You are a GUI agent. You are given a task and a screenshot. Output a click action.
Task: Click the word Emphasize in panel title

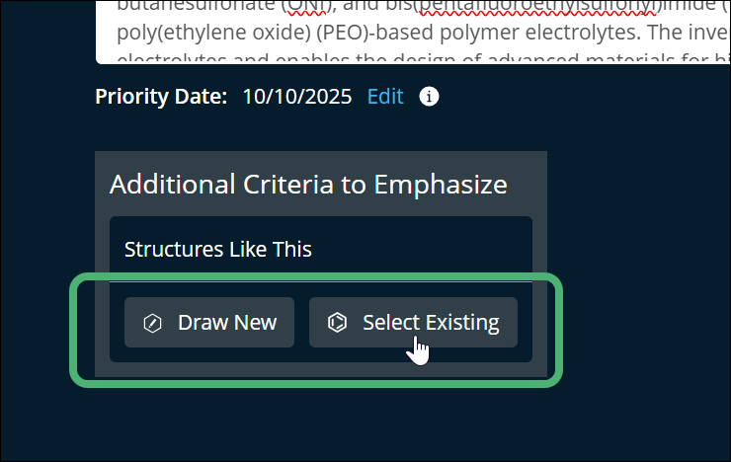click(x=441, y=185)
